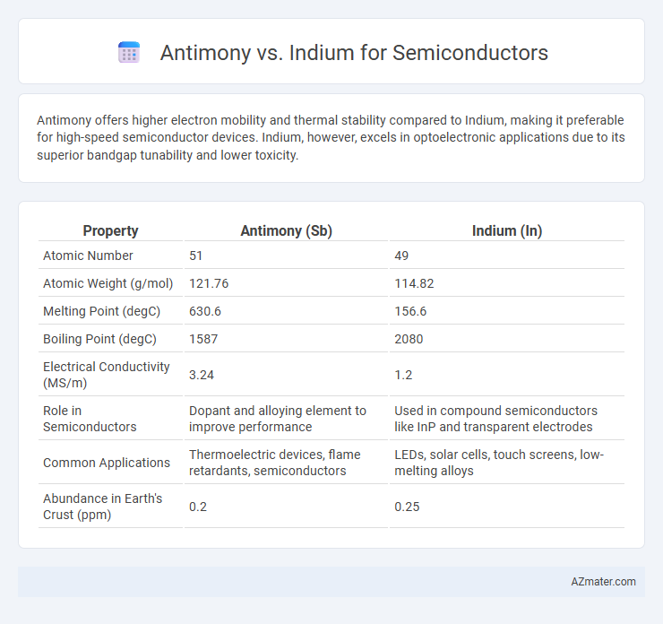Select the 'Property' column header
Viewport: 663px width, 624px height.
[x=110, y=230]
